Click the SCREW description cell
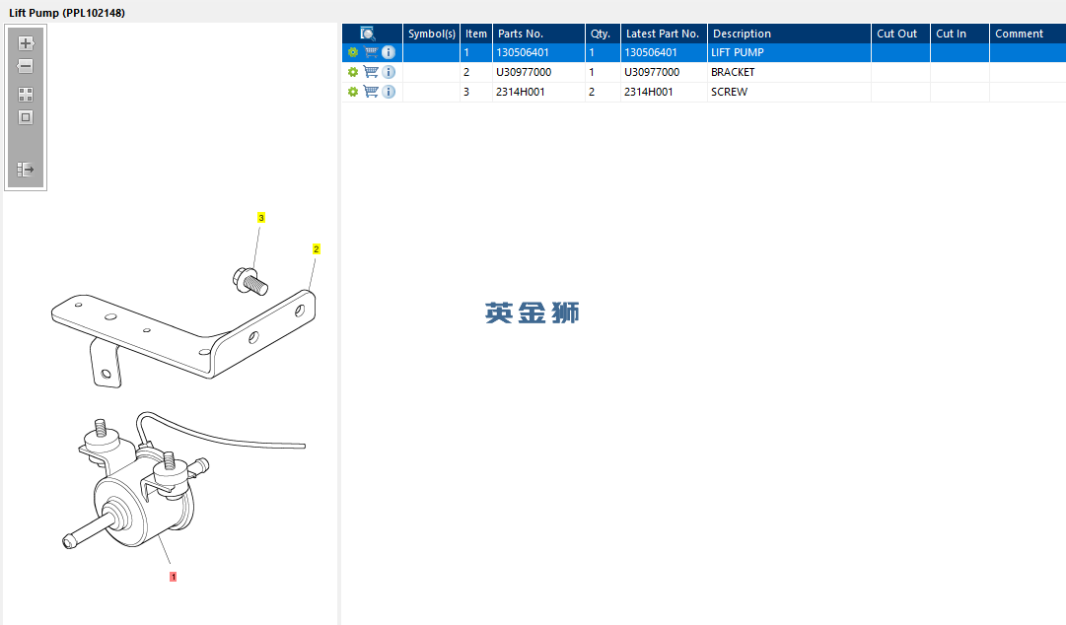1066x625 pixels. pyautogui.click(x=789, y=92)
